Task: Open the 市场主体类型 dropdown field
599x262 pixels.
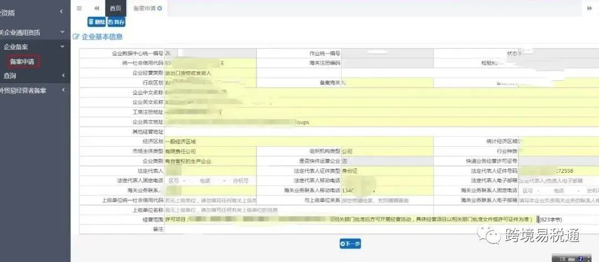Action: [211, 151]
